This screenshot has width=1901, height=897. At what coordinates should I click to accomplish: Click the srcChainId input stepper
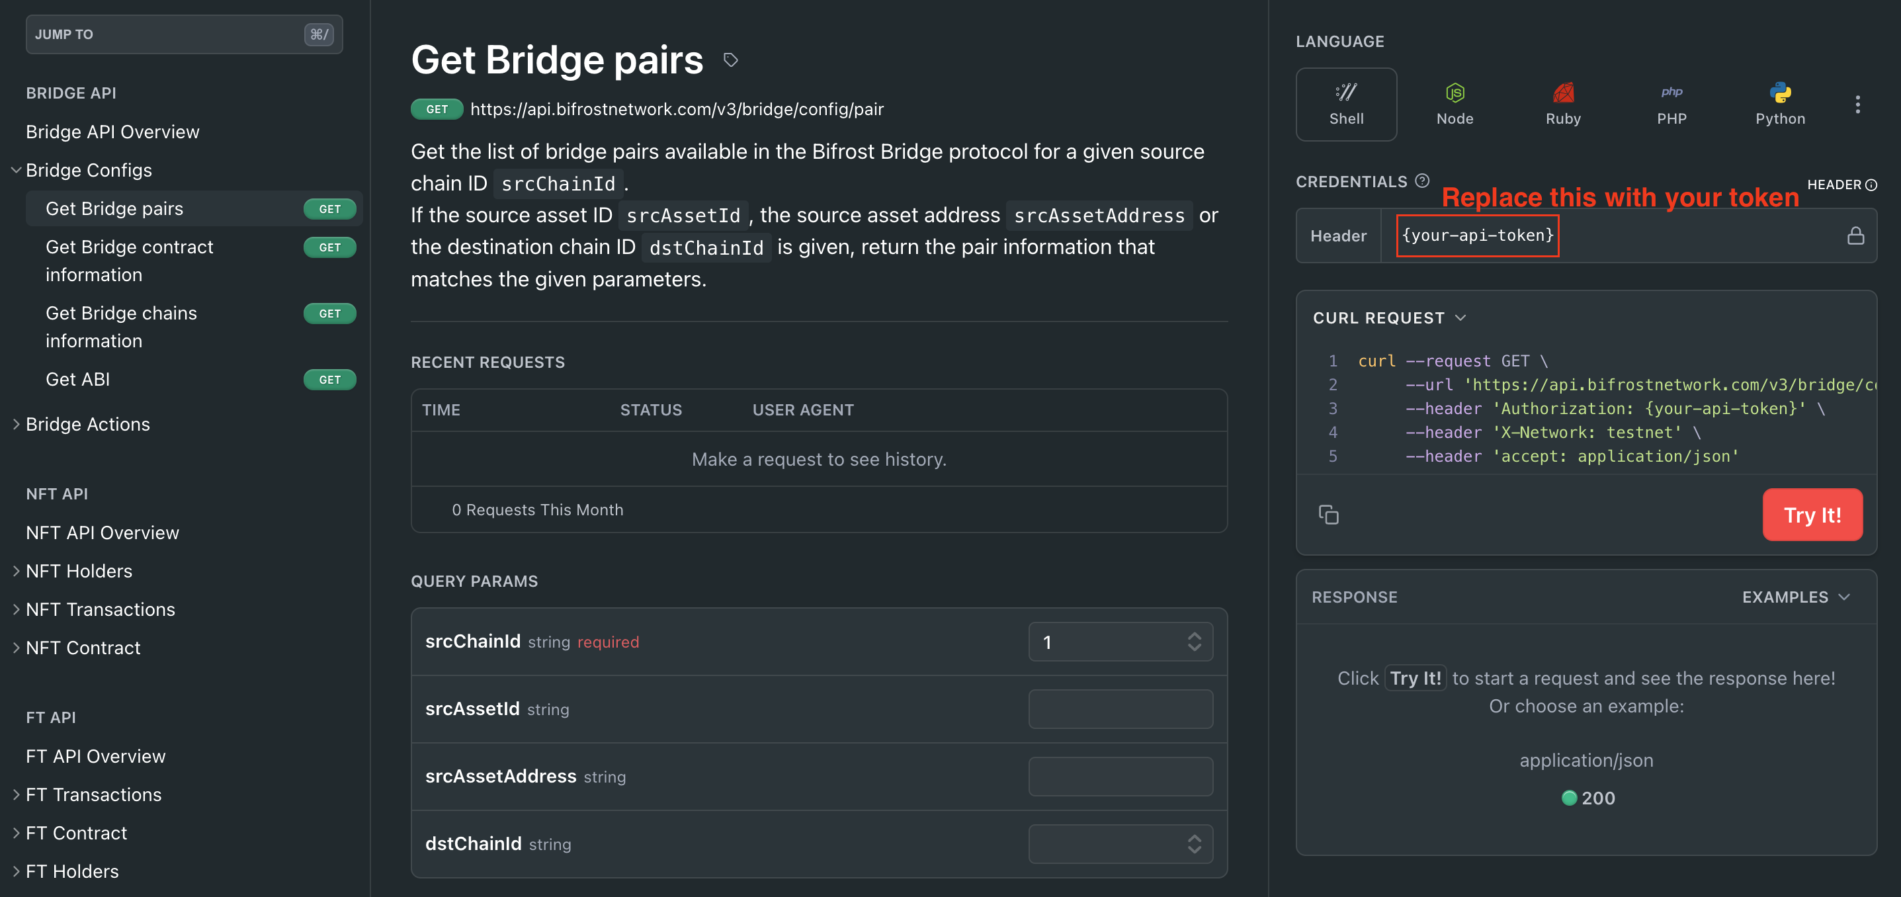tap(1193, 641)
